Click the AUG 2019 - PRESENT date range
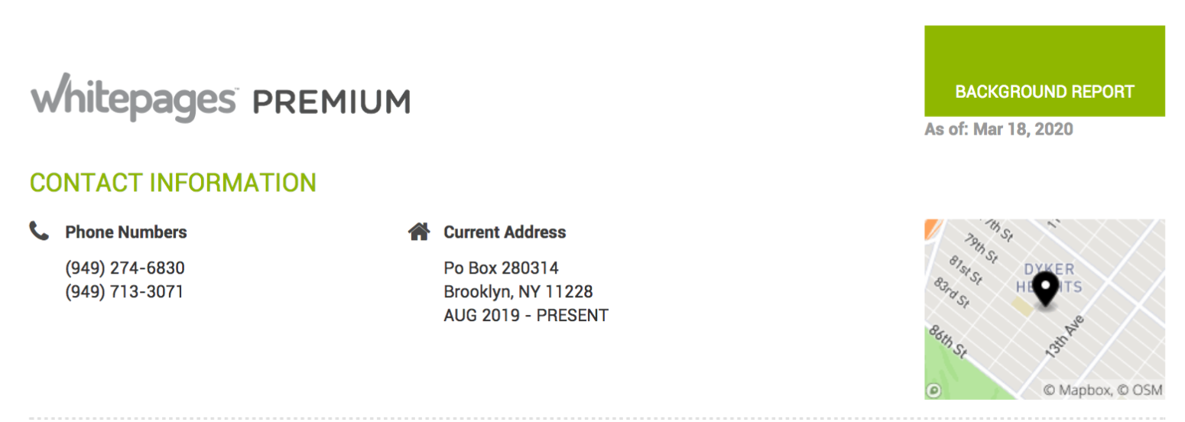 [526, 315]
